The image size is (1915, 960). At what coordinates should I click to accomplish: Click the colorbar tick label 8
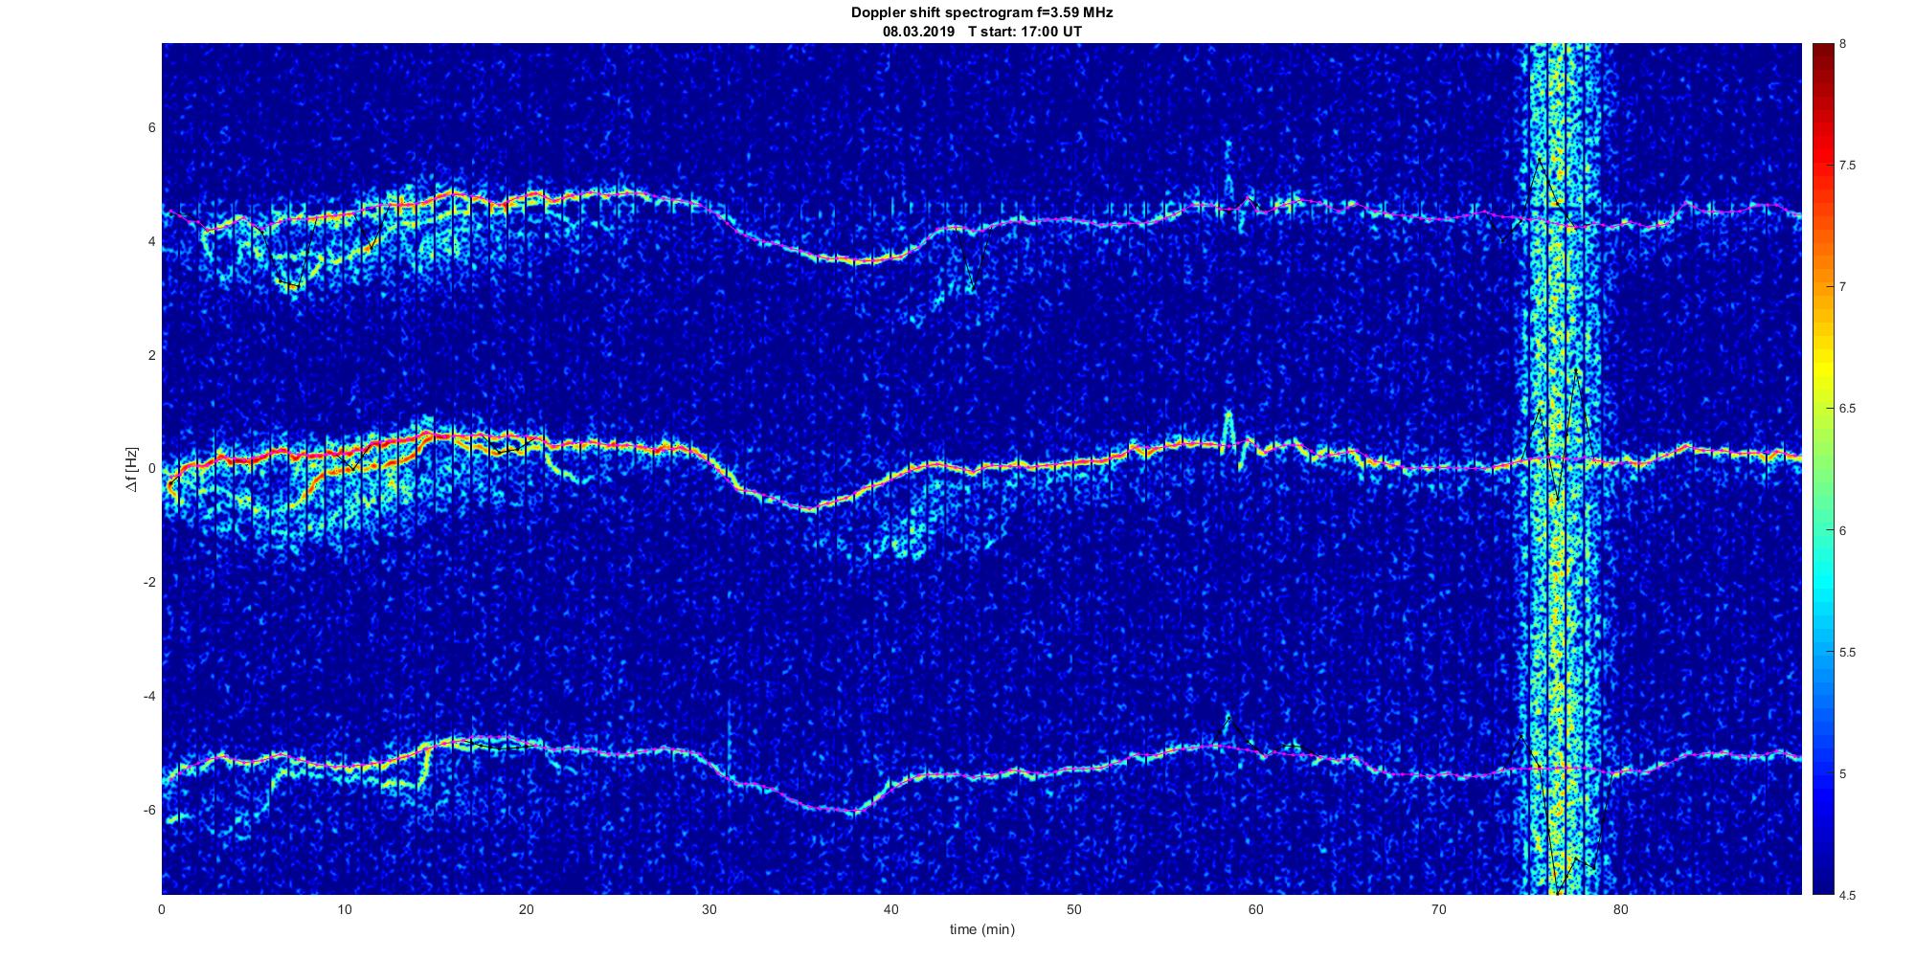(x=1843, y=44)
